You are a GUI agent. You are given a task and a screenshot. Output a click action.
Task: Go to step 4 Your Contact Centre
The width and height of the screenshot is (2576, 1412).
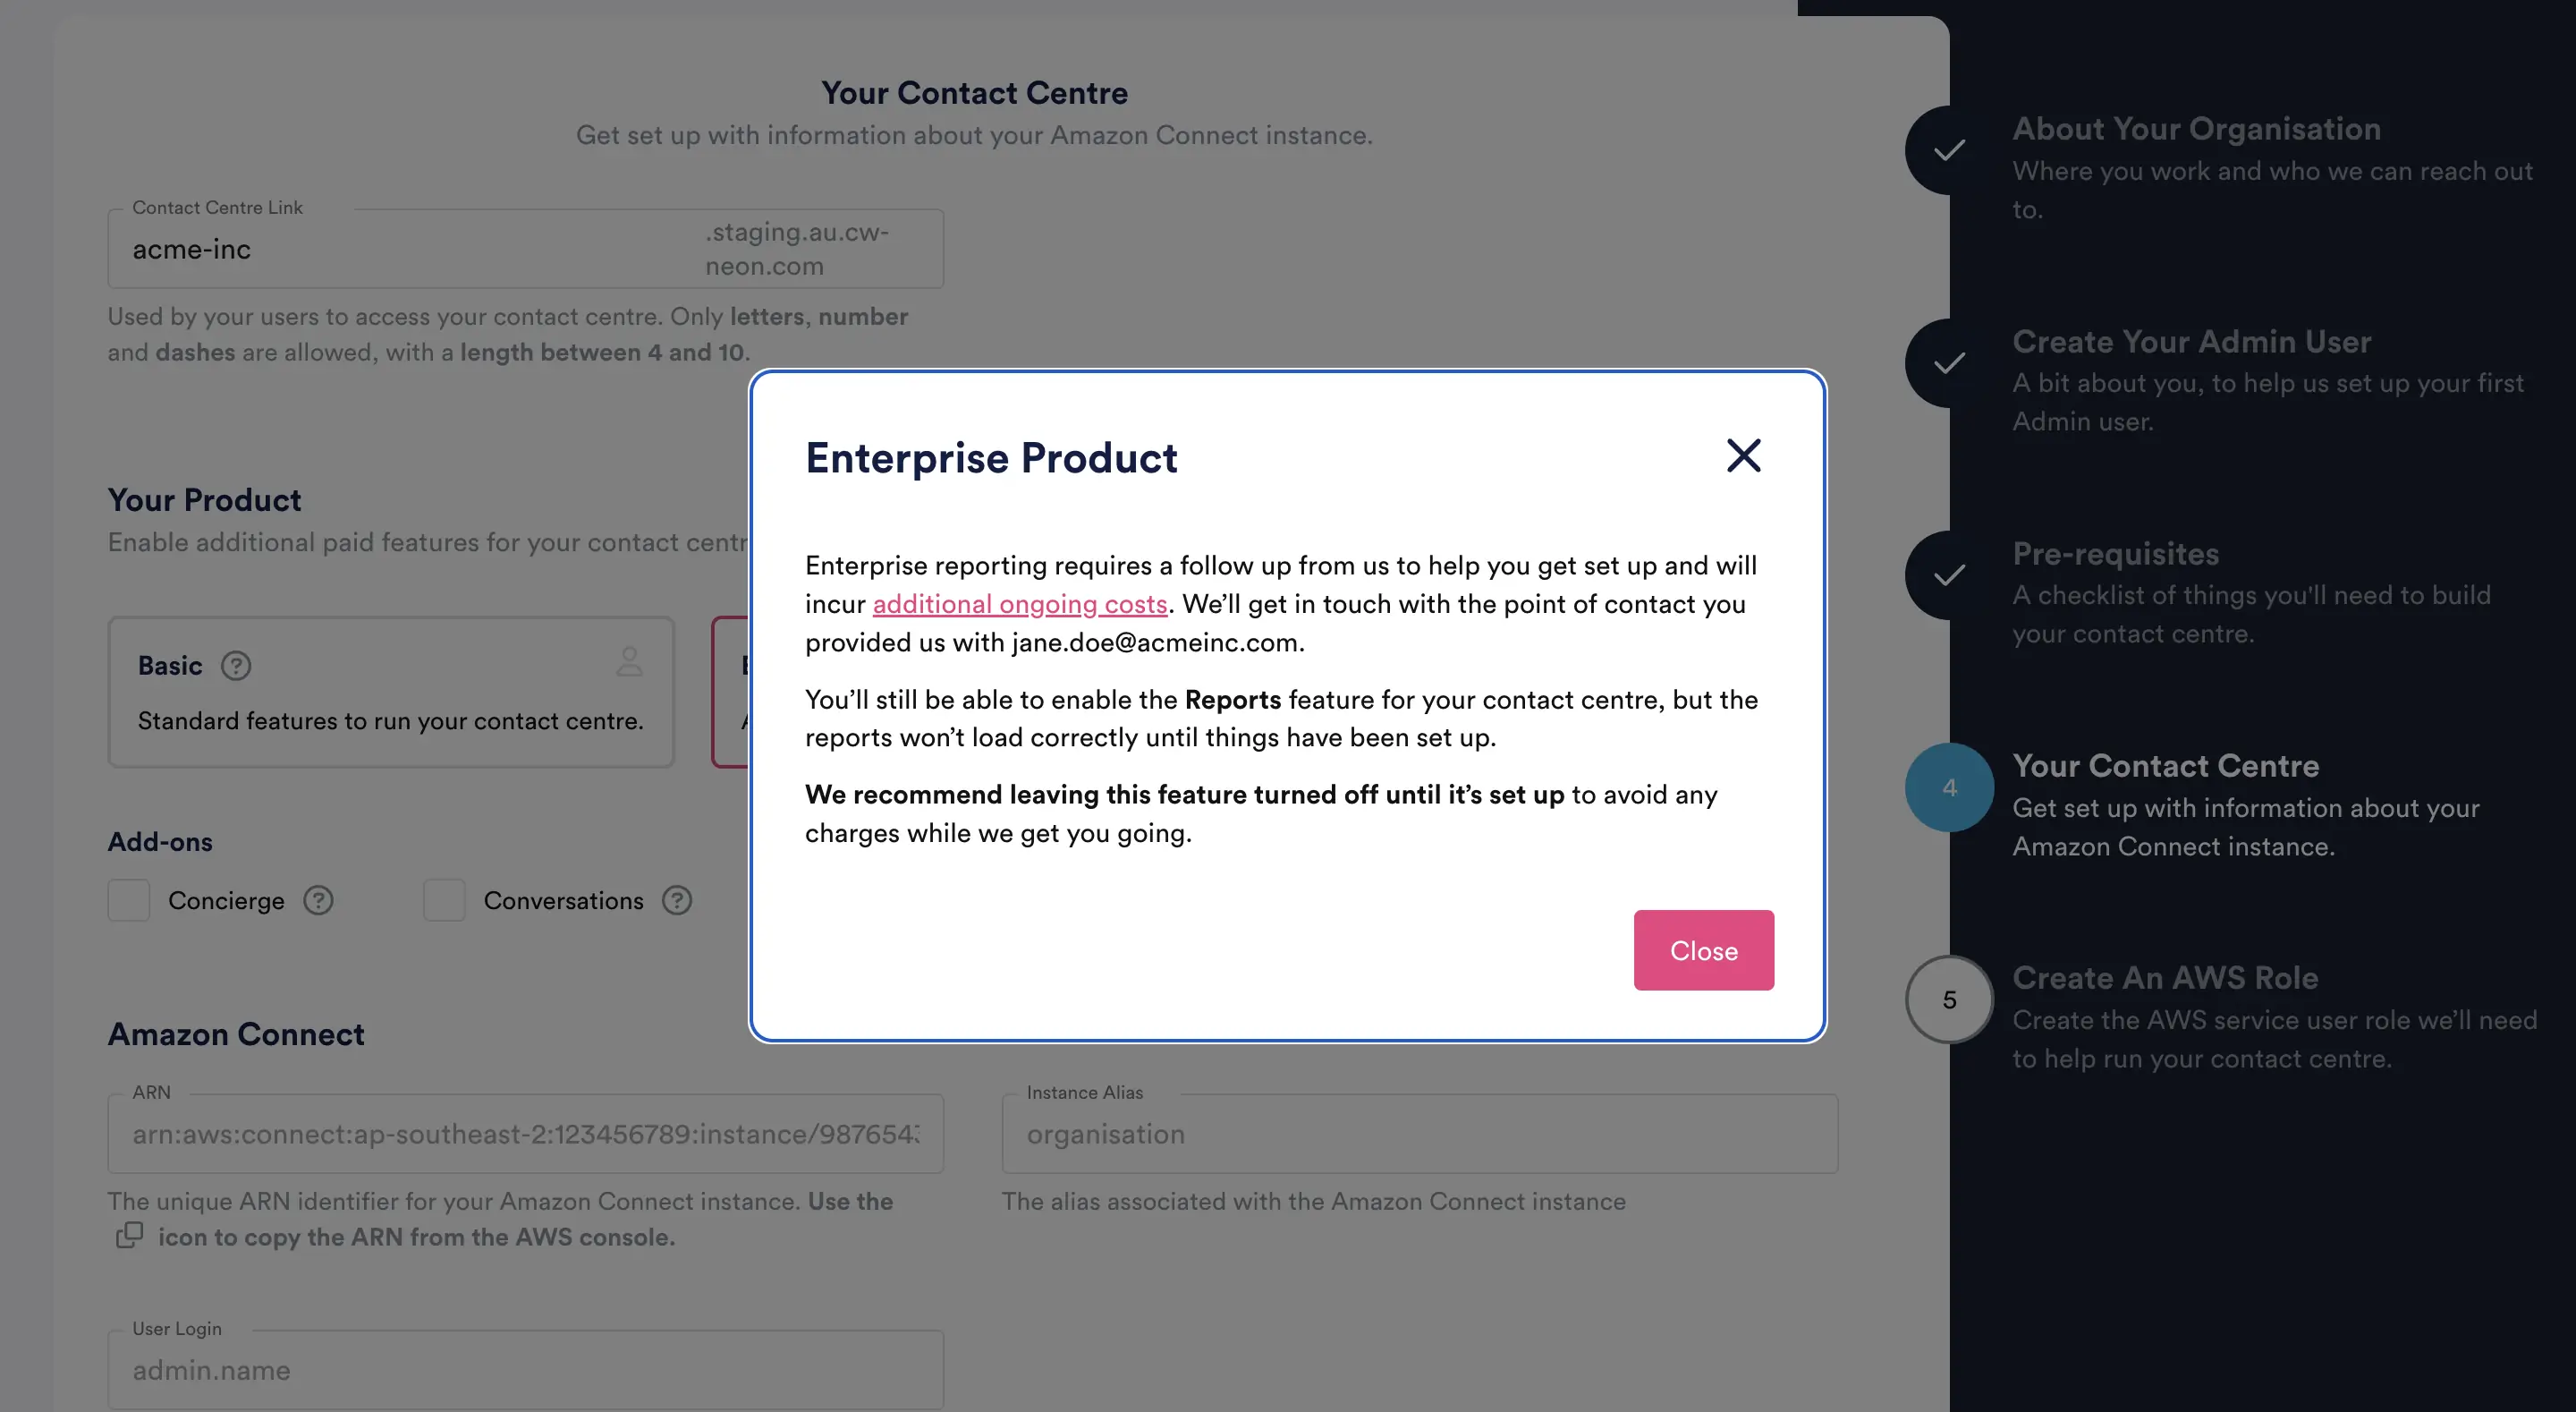click(x=1948, y=787)
